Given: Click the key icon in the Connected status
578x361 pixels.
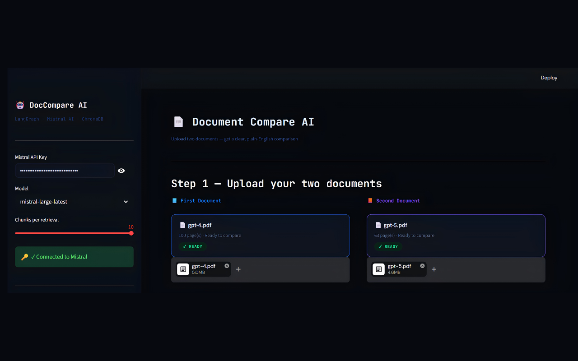Looking at the screenshot, I should (25, 257).
